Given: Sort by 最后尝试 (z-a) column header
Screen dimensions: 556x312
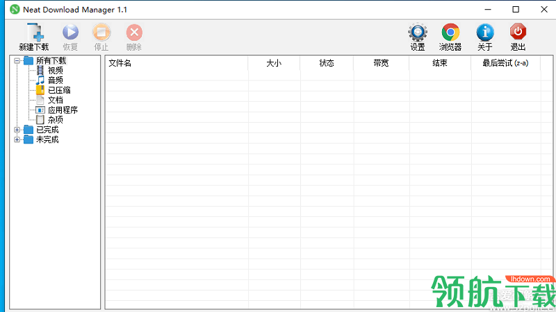Looking at the screenshot, I should coord(506,63).
